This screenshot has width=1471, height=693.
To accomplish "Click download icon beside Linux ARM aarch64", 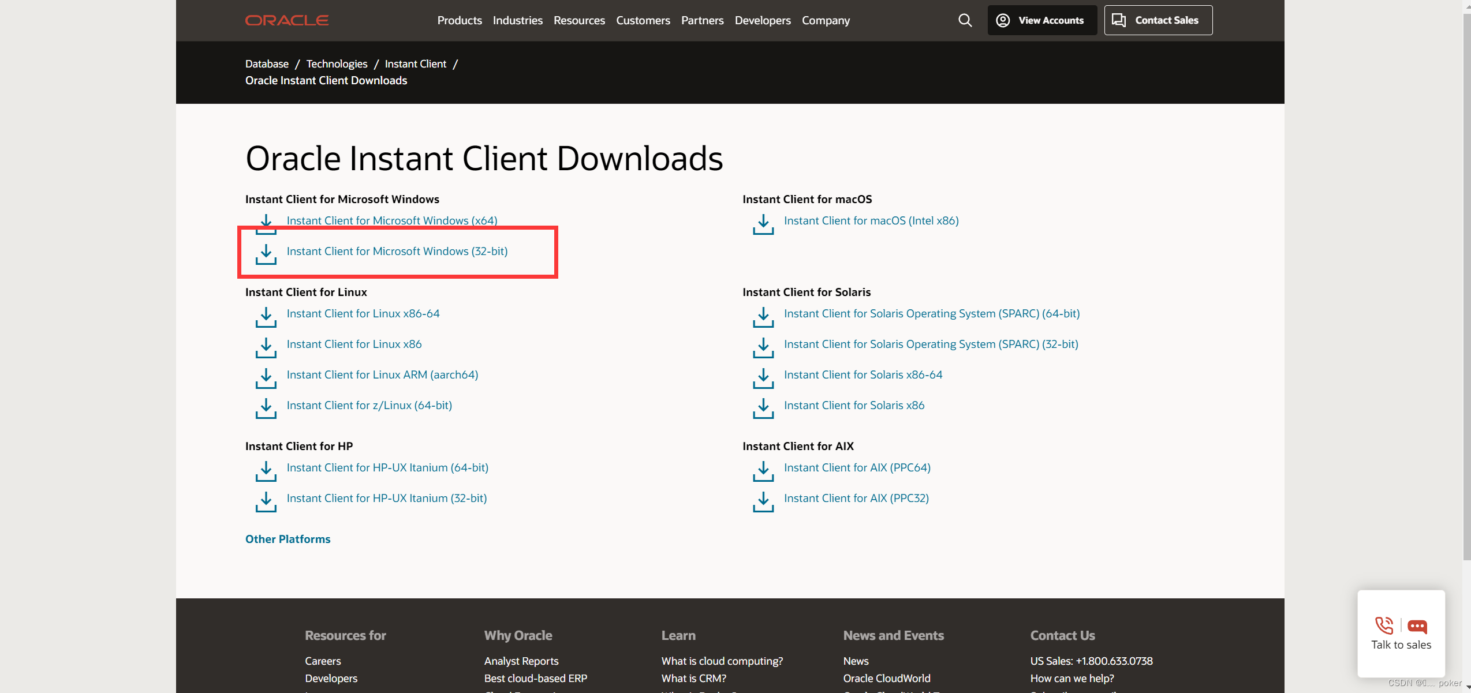I will [266, 378].
